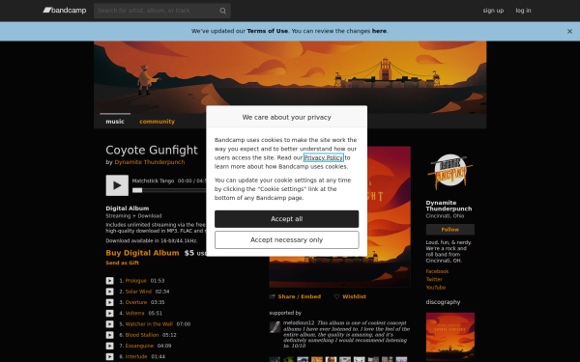Open the band's YouTube link
580x362 pixels.
(436, 288)
